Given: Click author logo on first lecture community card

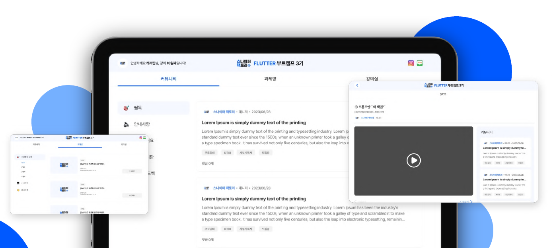Looking at the screenshot, I should pos(486,143).
